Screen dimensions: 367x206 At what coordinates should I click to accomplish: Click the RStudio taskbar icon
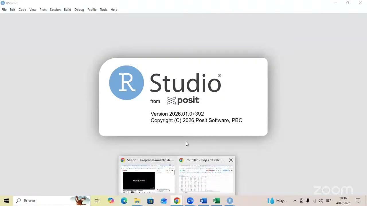click(230, 201)
